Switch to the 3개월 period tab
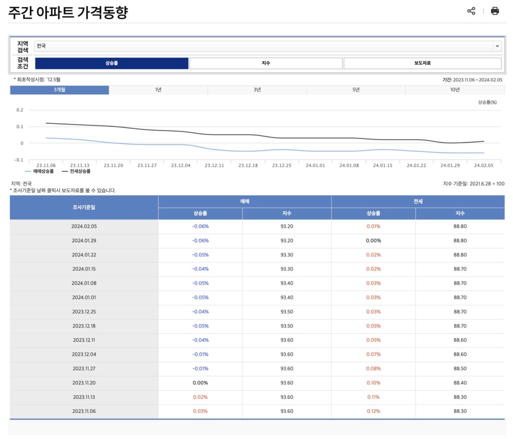The height and width of the screenshot is (439, 513). click(60, 90)
